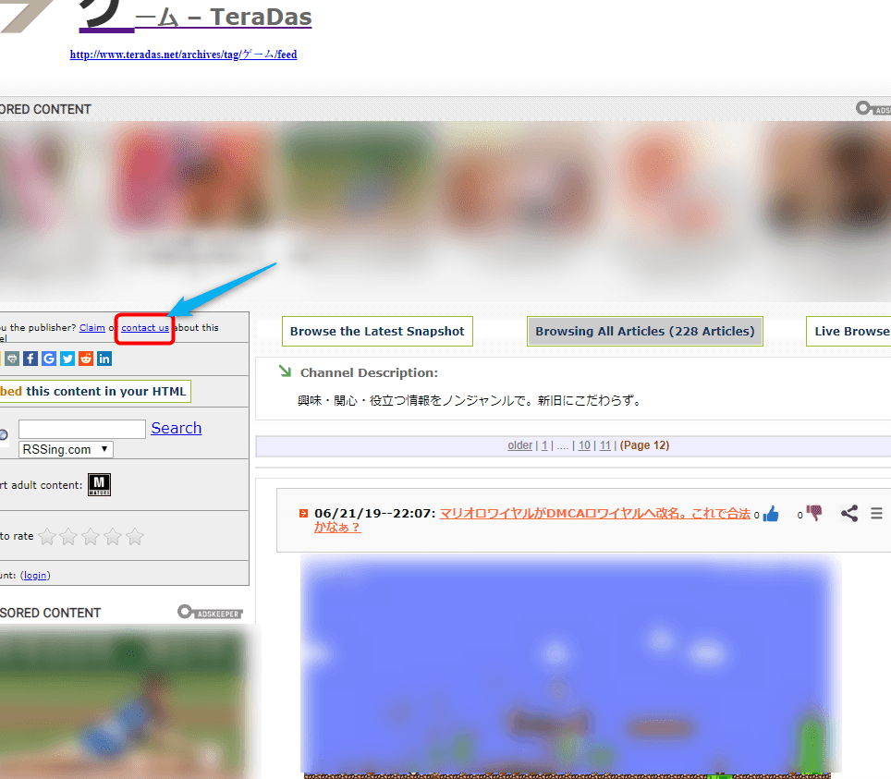Click the Mature content report icon
Viewport: 891px width, 779px height.
[x=99, y=485]
